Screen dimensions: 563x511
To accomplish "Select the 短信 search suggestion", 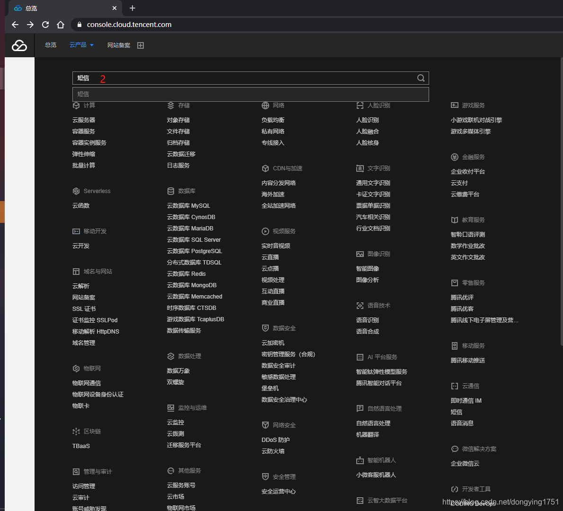I will [250, 94].
